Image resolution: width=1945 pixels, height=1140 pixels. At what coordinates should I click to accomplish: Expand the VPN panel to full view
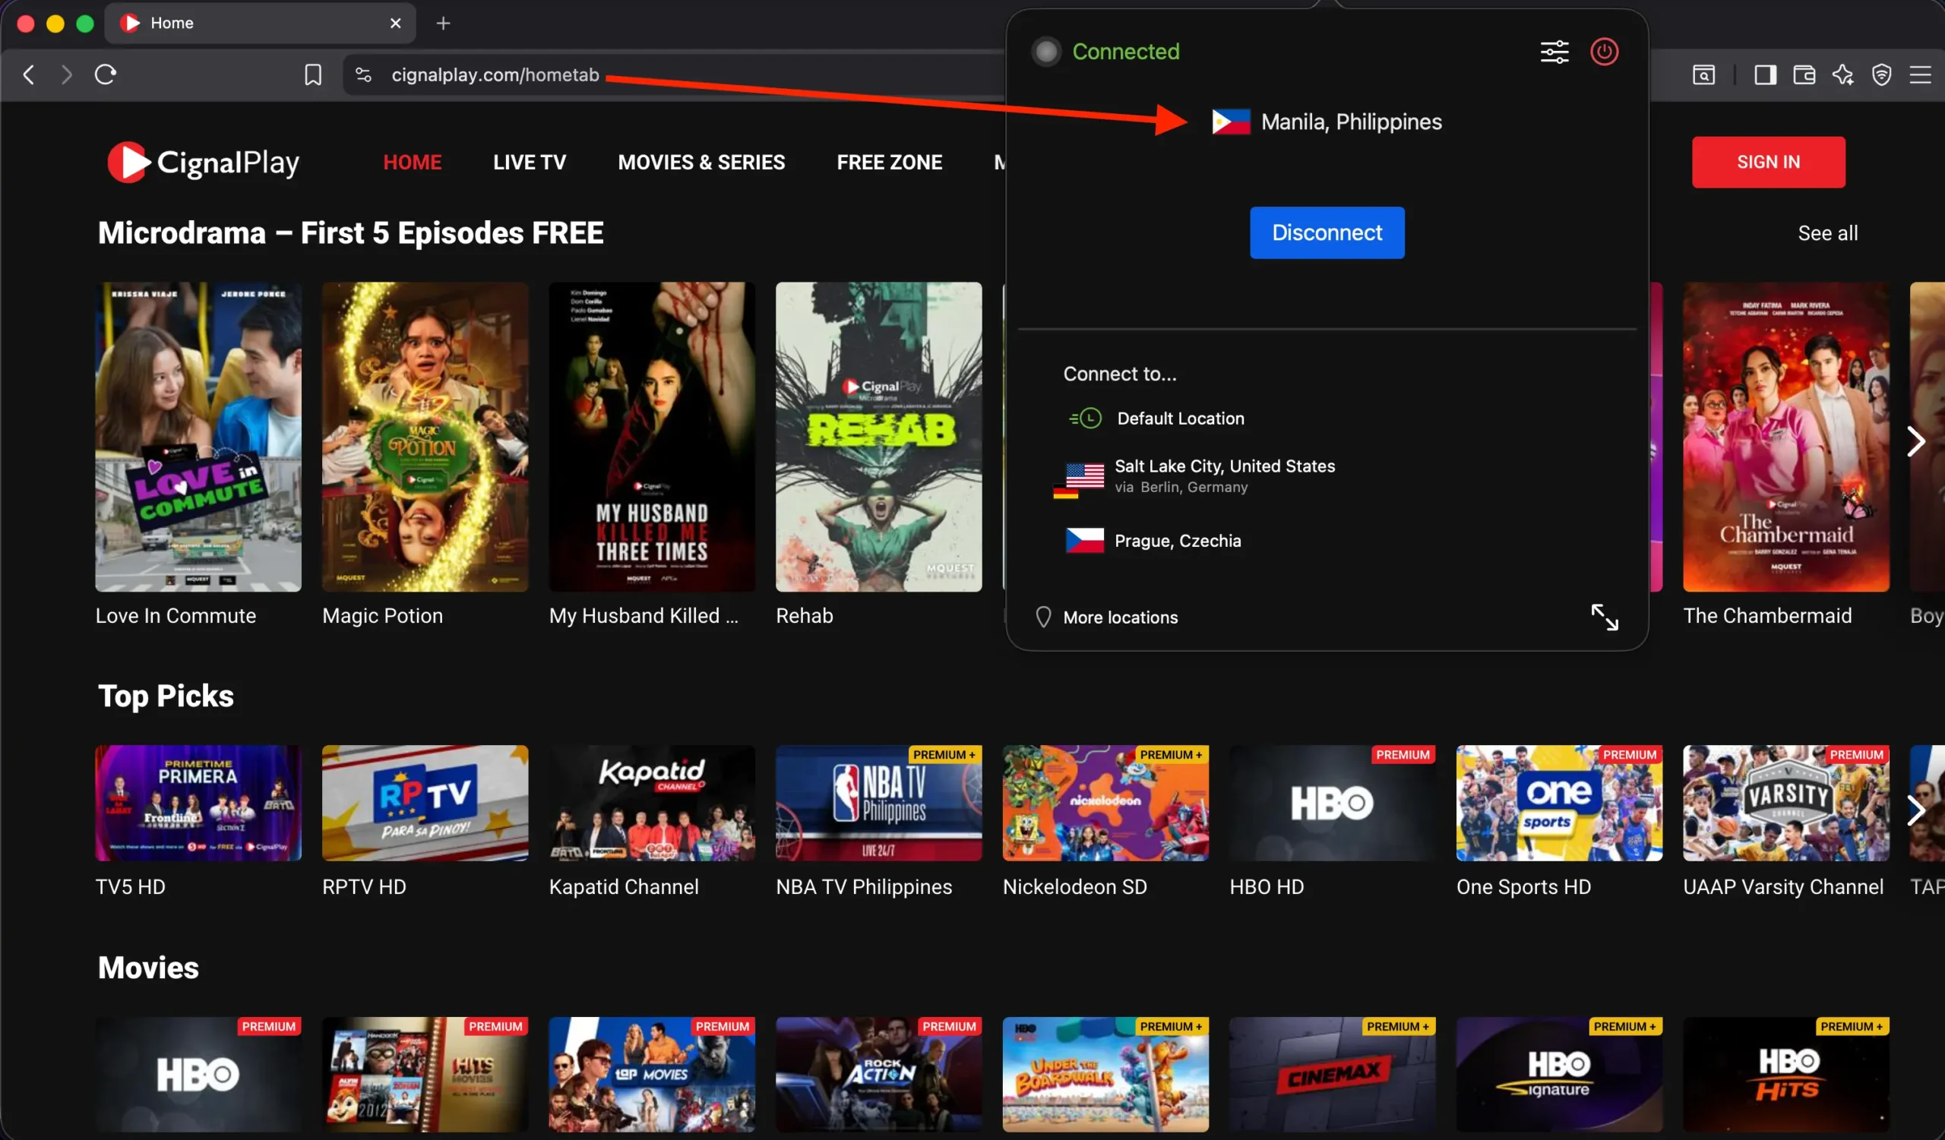pyautogui.click(x=1605, y=616)
